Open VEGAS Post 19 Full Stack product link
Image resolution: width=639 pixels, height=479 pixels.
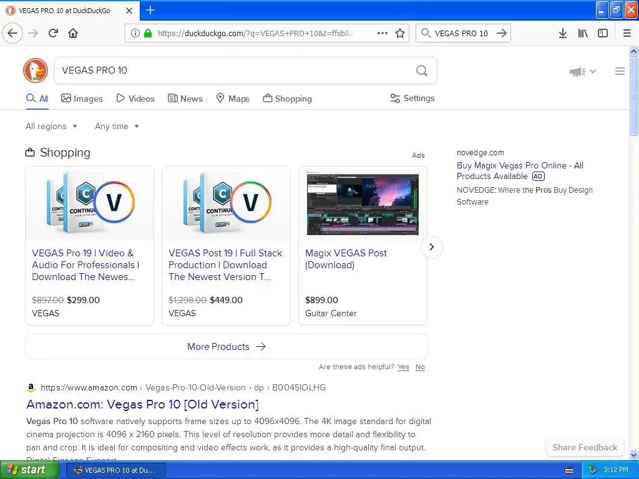tap(225, 264)
